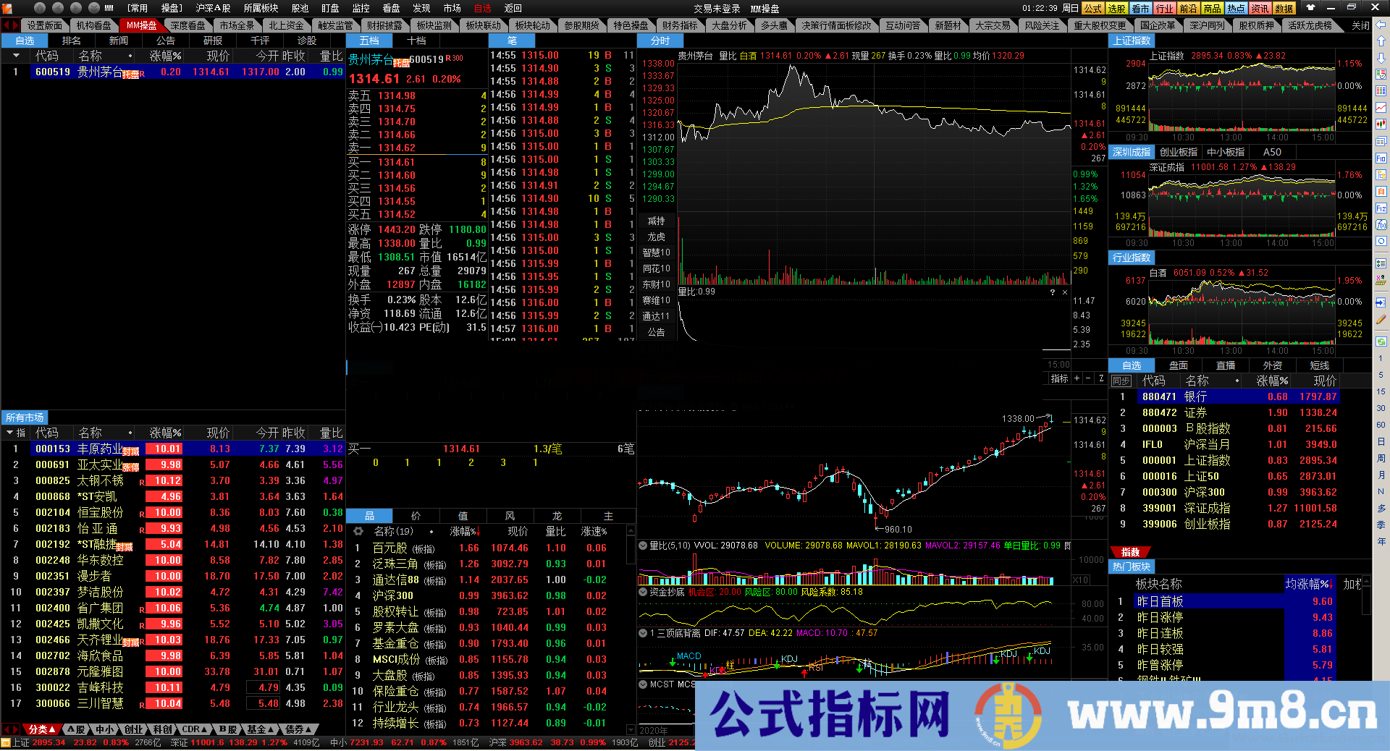Click the checklist icon in right sidebar
Screen dimensions: 1390x751
1381,263
